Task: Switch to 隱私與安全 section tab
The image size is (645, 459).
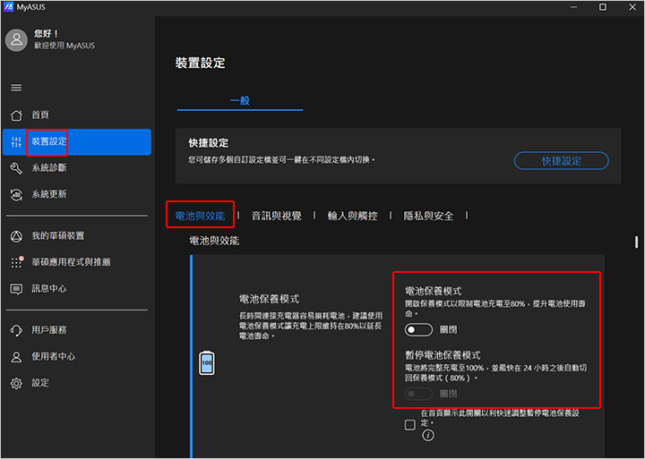Action: 428,216
